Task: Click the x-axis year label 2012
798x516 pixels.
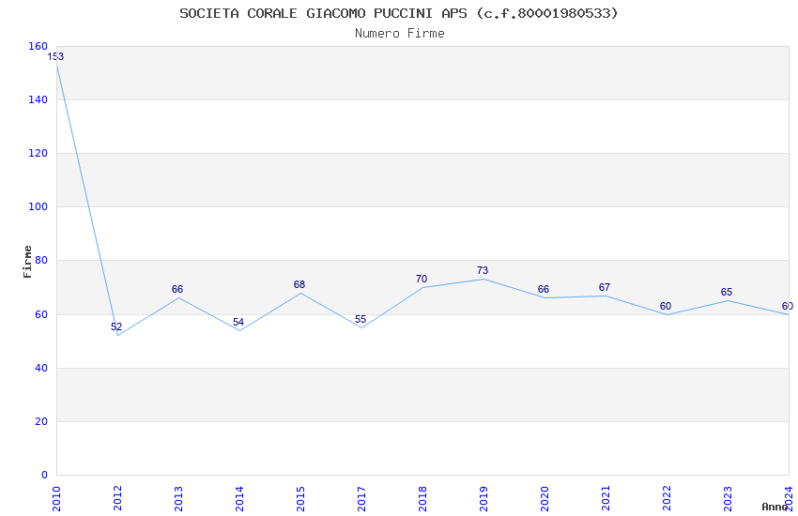Action: pos(117,498)
